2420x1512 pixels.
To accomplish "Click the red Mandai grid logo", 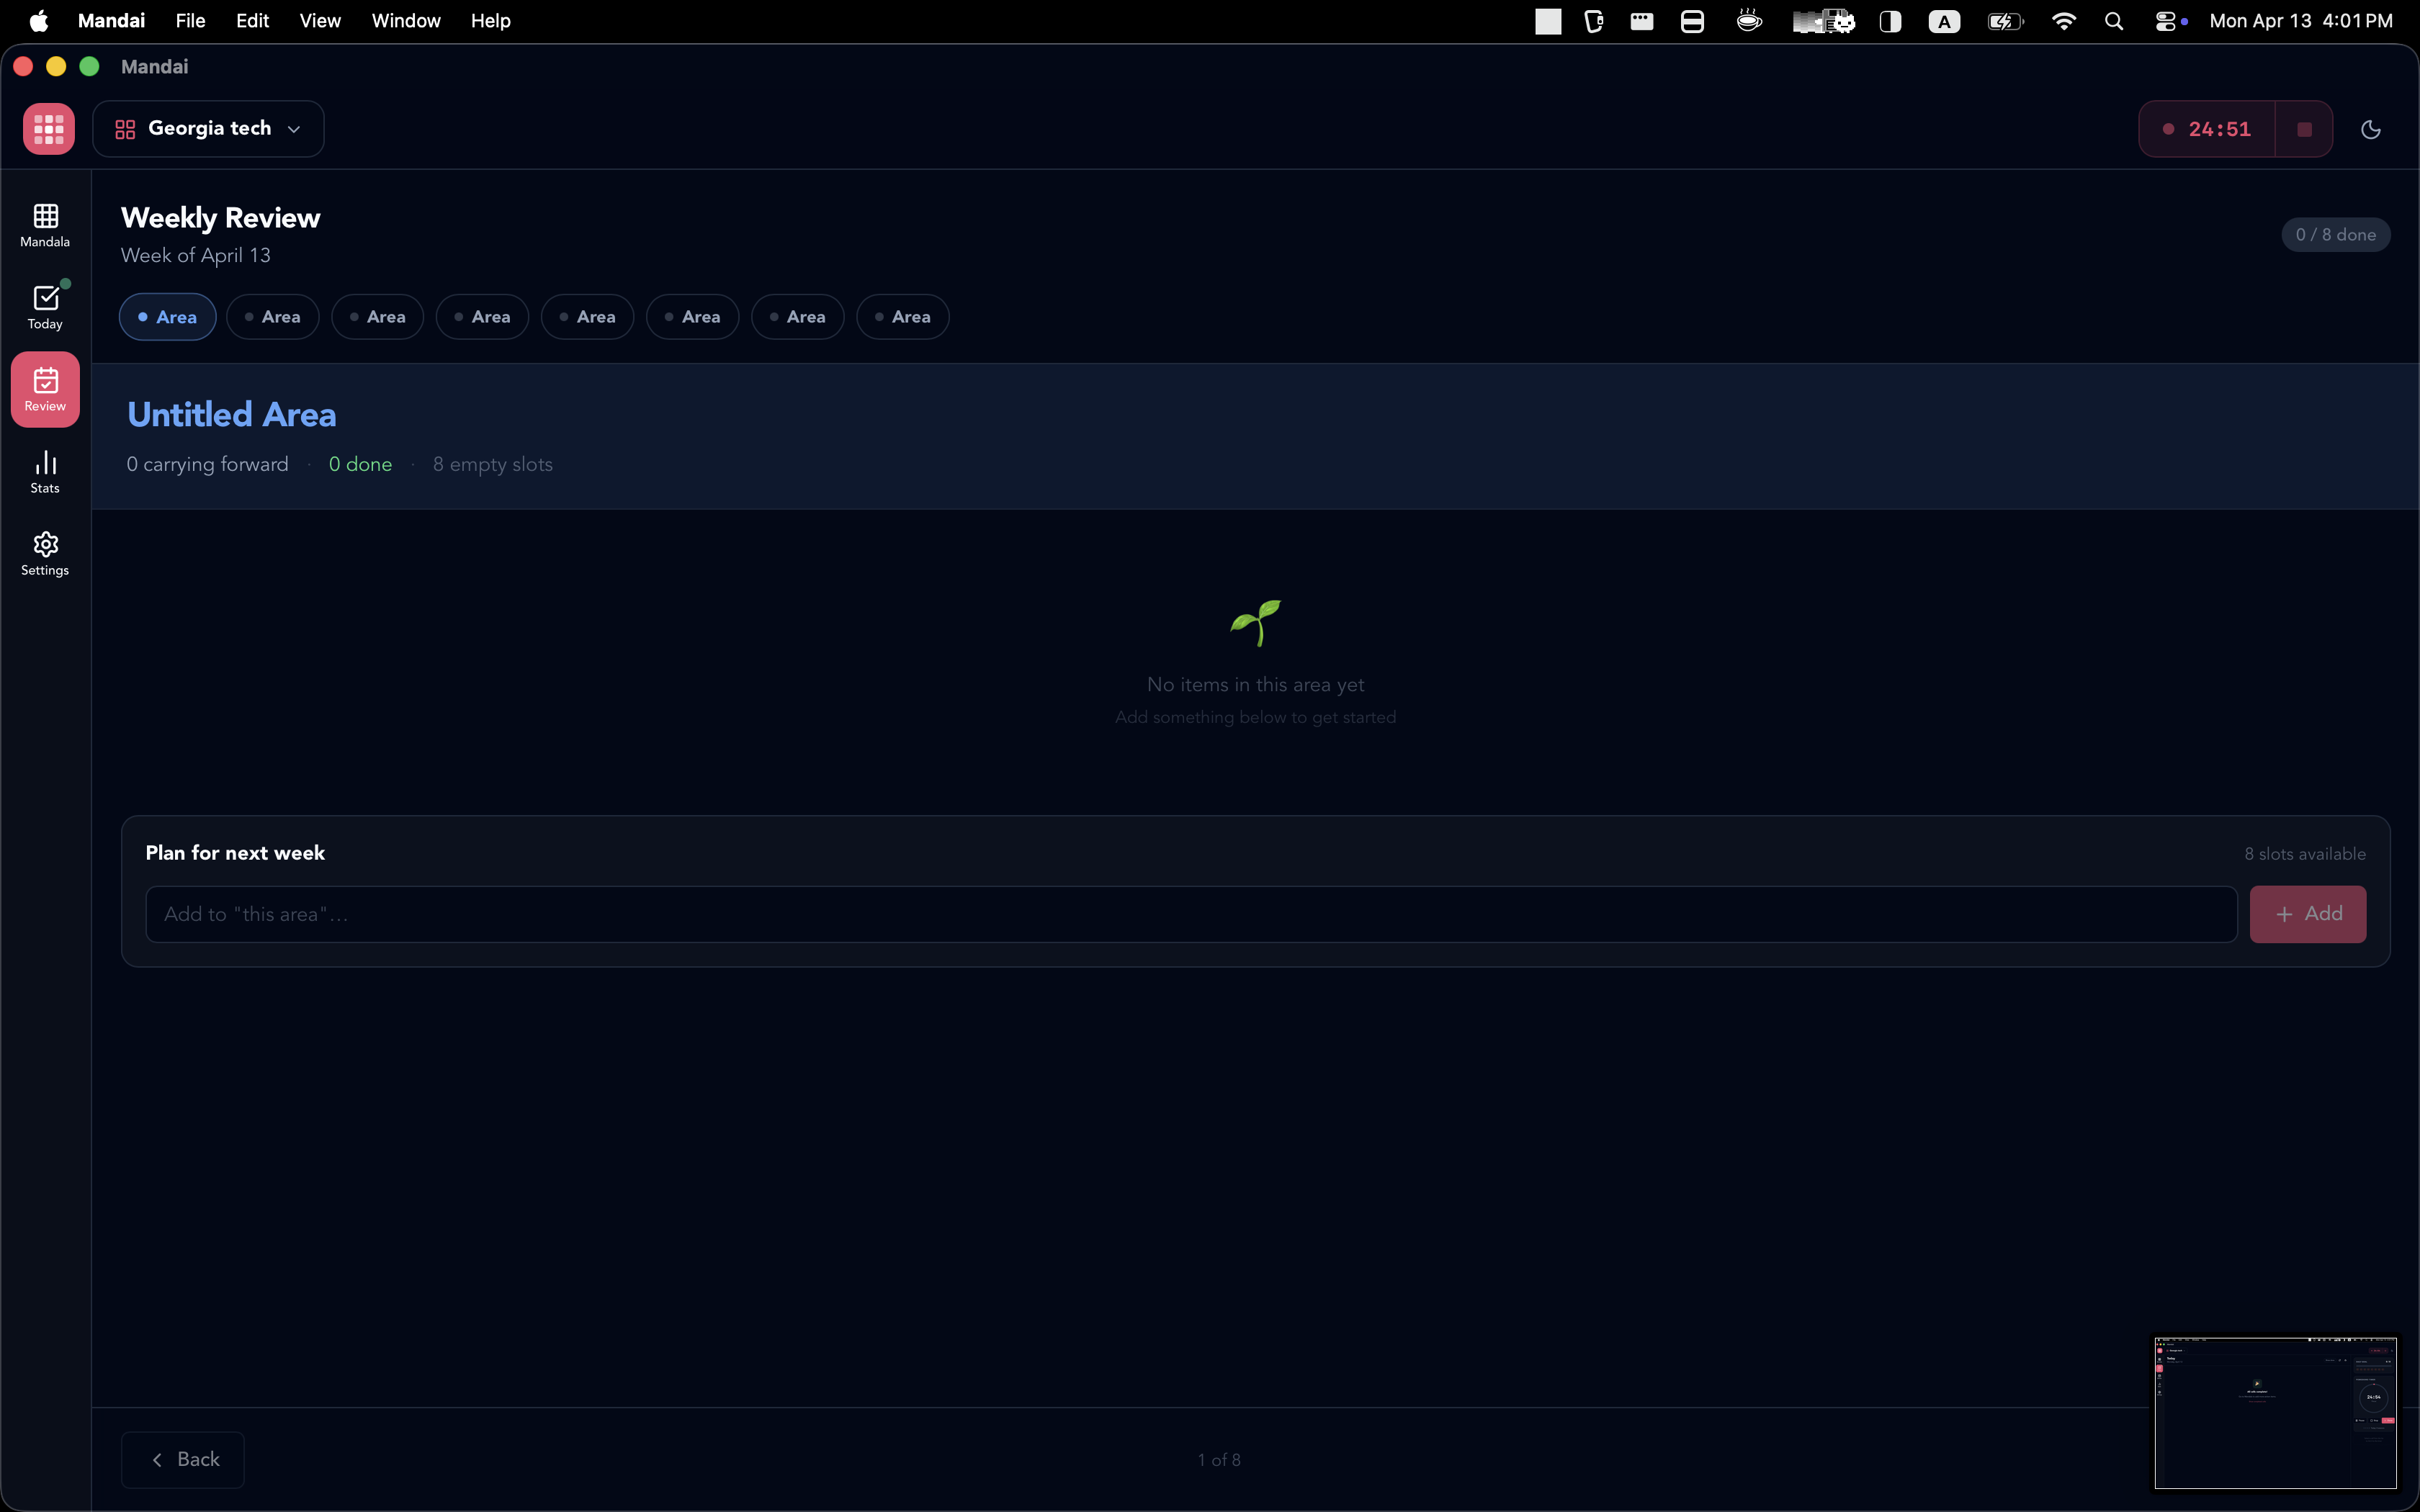I will (48, 128).
